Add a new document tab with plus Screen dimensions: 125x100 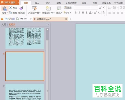(x=70, y=19)
